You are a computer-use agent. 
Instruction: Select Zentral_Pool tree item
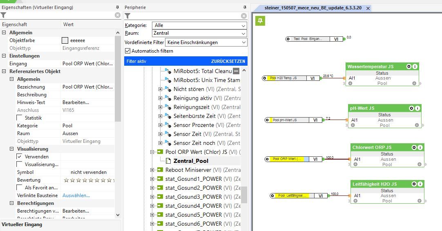pyautogui.click(x=191, y=161)
